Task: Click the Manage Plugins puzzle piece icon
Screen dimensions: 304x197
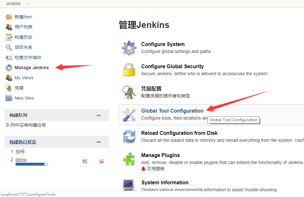Action: pos(129,159)
